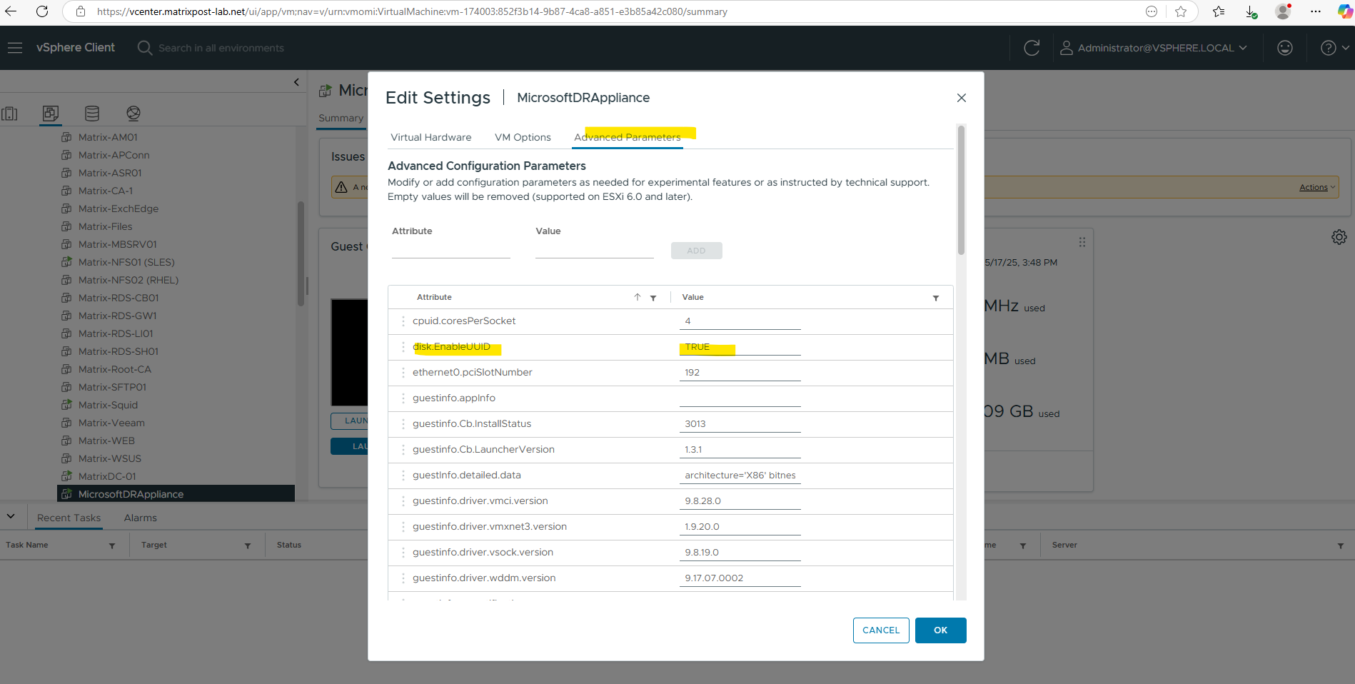1355x684 pixels.
Task: Bookmark page with browser star icon
Action: (1181, 11)
